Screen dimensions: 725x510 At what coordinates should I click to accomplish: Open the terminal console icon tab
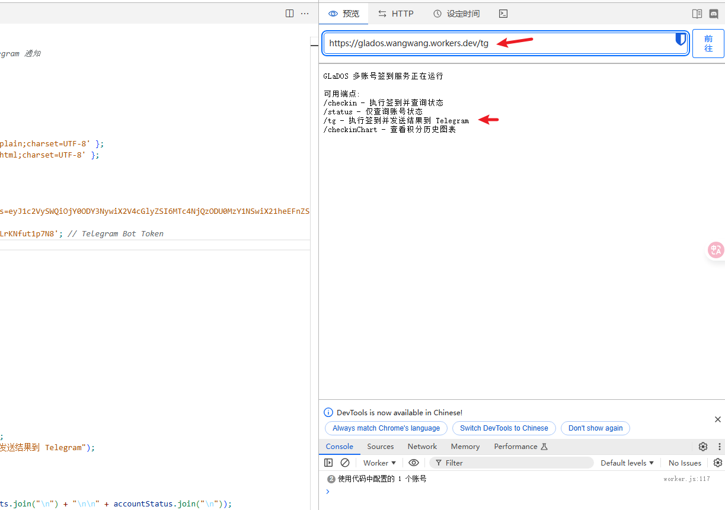(x=503, y=14)
